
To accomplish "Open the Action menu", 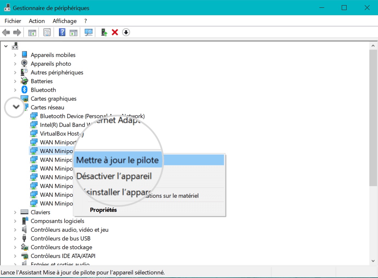I will tap(37, 21).
